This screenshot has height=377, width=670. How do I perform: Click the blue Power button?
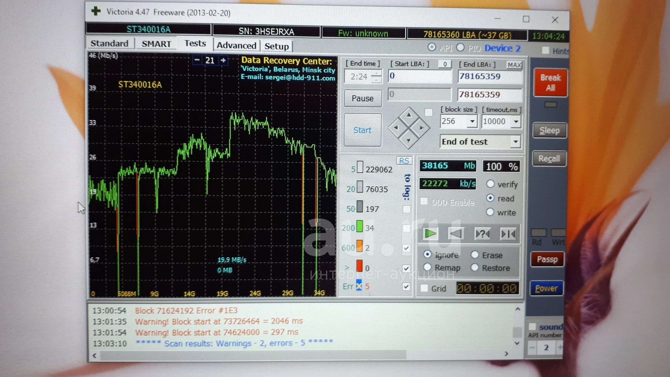pyautogui.click(x=546, y=288)
